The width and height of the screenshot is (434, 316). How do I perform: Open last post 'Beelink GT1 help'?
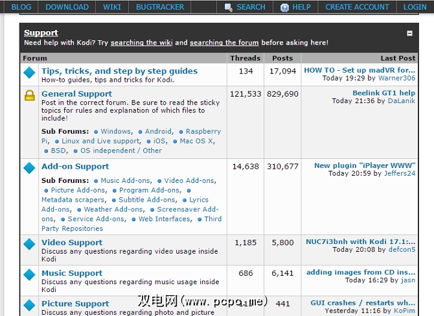click(383, 93)
